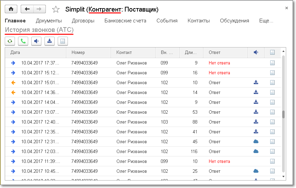Refresh the call history list
Screen dimensions: 296x188
[x=10, y=41]
